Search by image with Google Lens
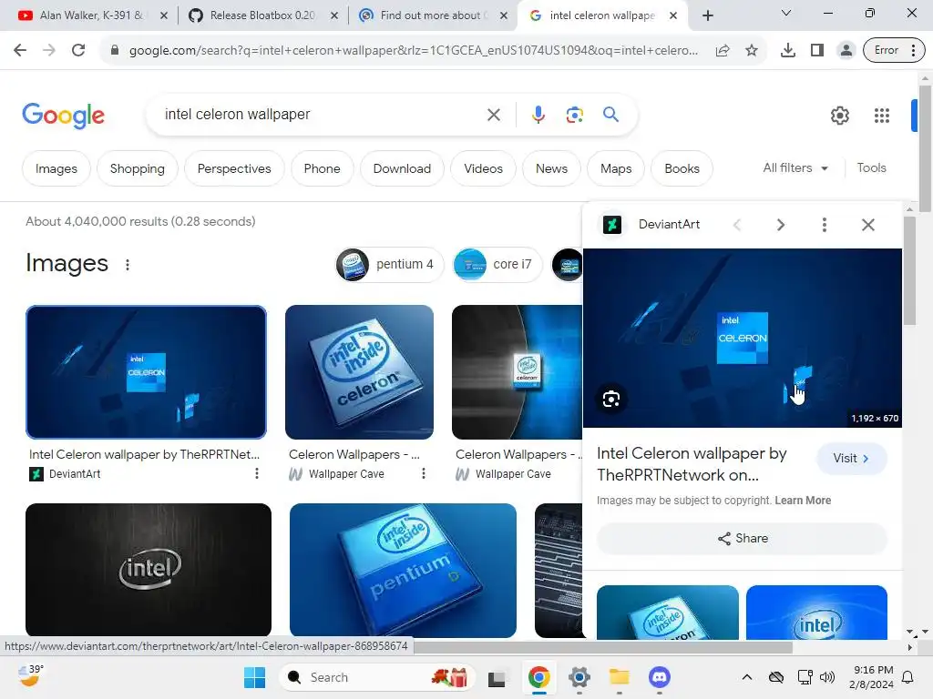The width and height of the screenshot is (933, 699). (x=574, y=114)
